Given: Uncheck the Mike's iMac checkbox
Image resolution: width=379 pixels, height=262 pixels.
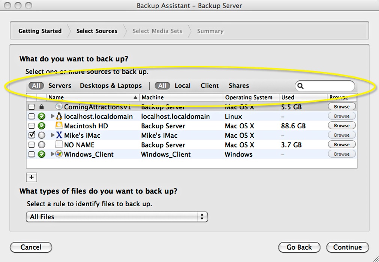Looking at the screenshot, I should (x=32, y=135).
